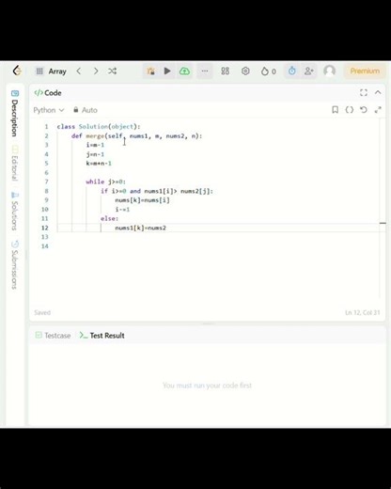Screen dimensions: 391x489
Task: Collapse the Code panel with chevron
Action: (378, 92)
